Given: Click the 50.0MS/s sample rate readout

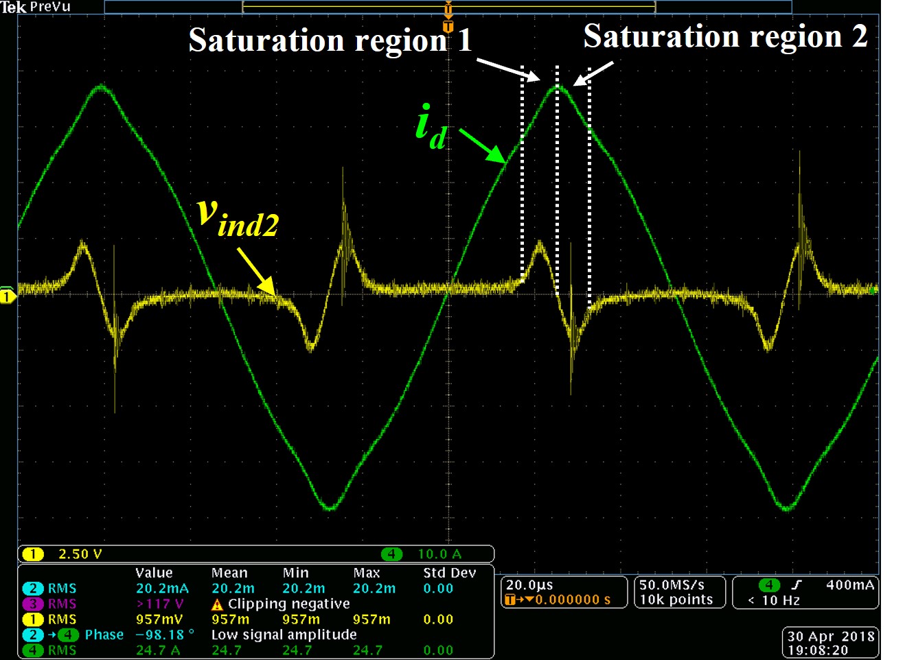Looking at the screenshot, I should coord(672,585).
